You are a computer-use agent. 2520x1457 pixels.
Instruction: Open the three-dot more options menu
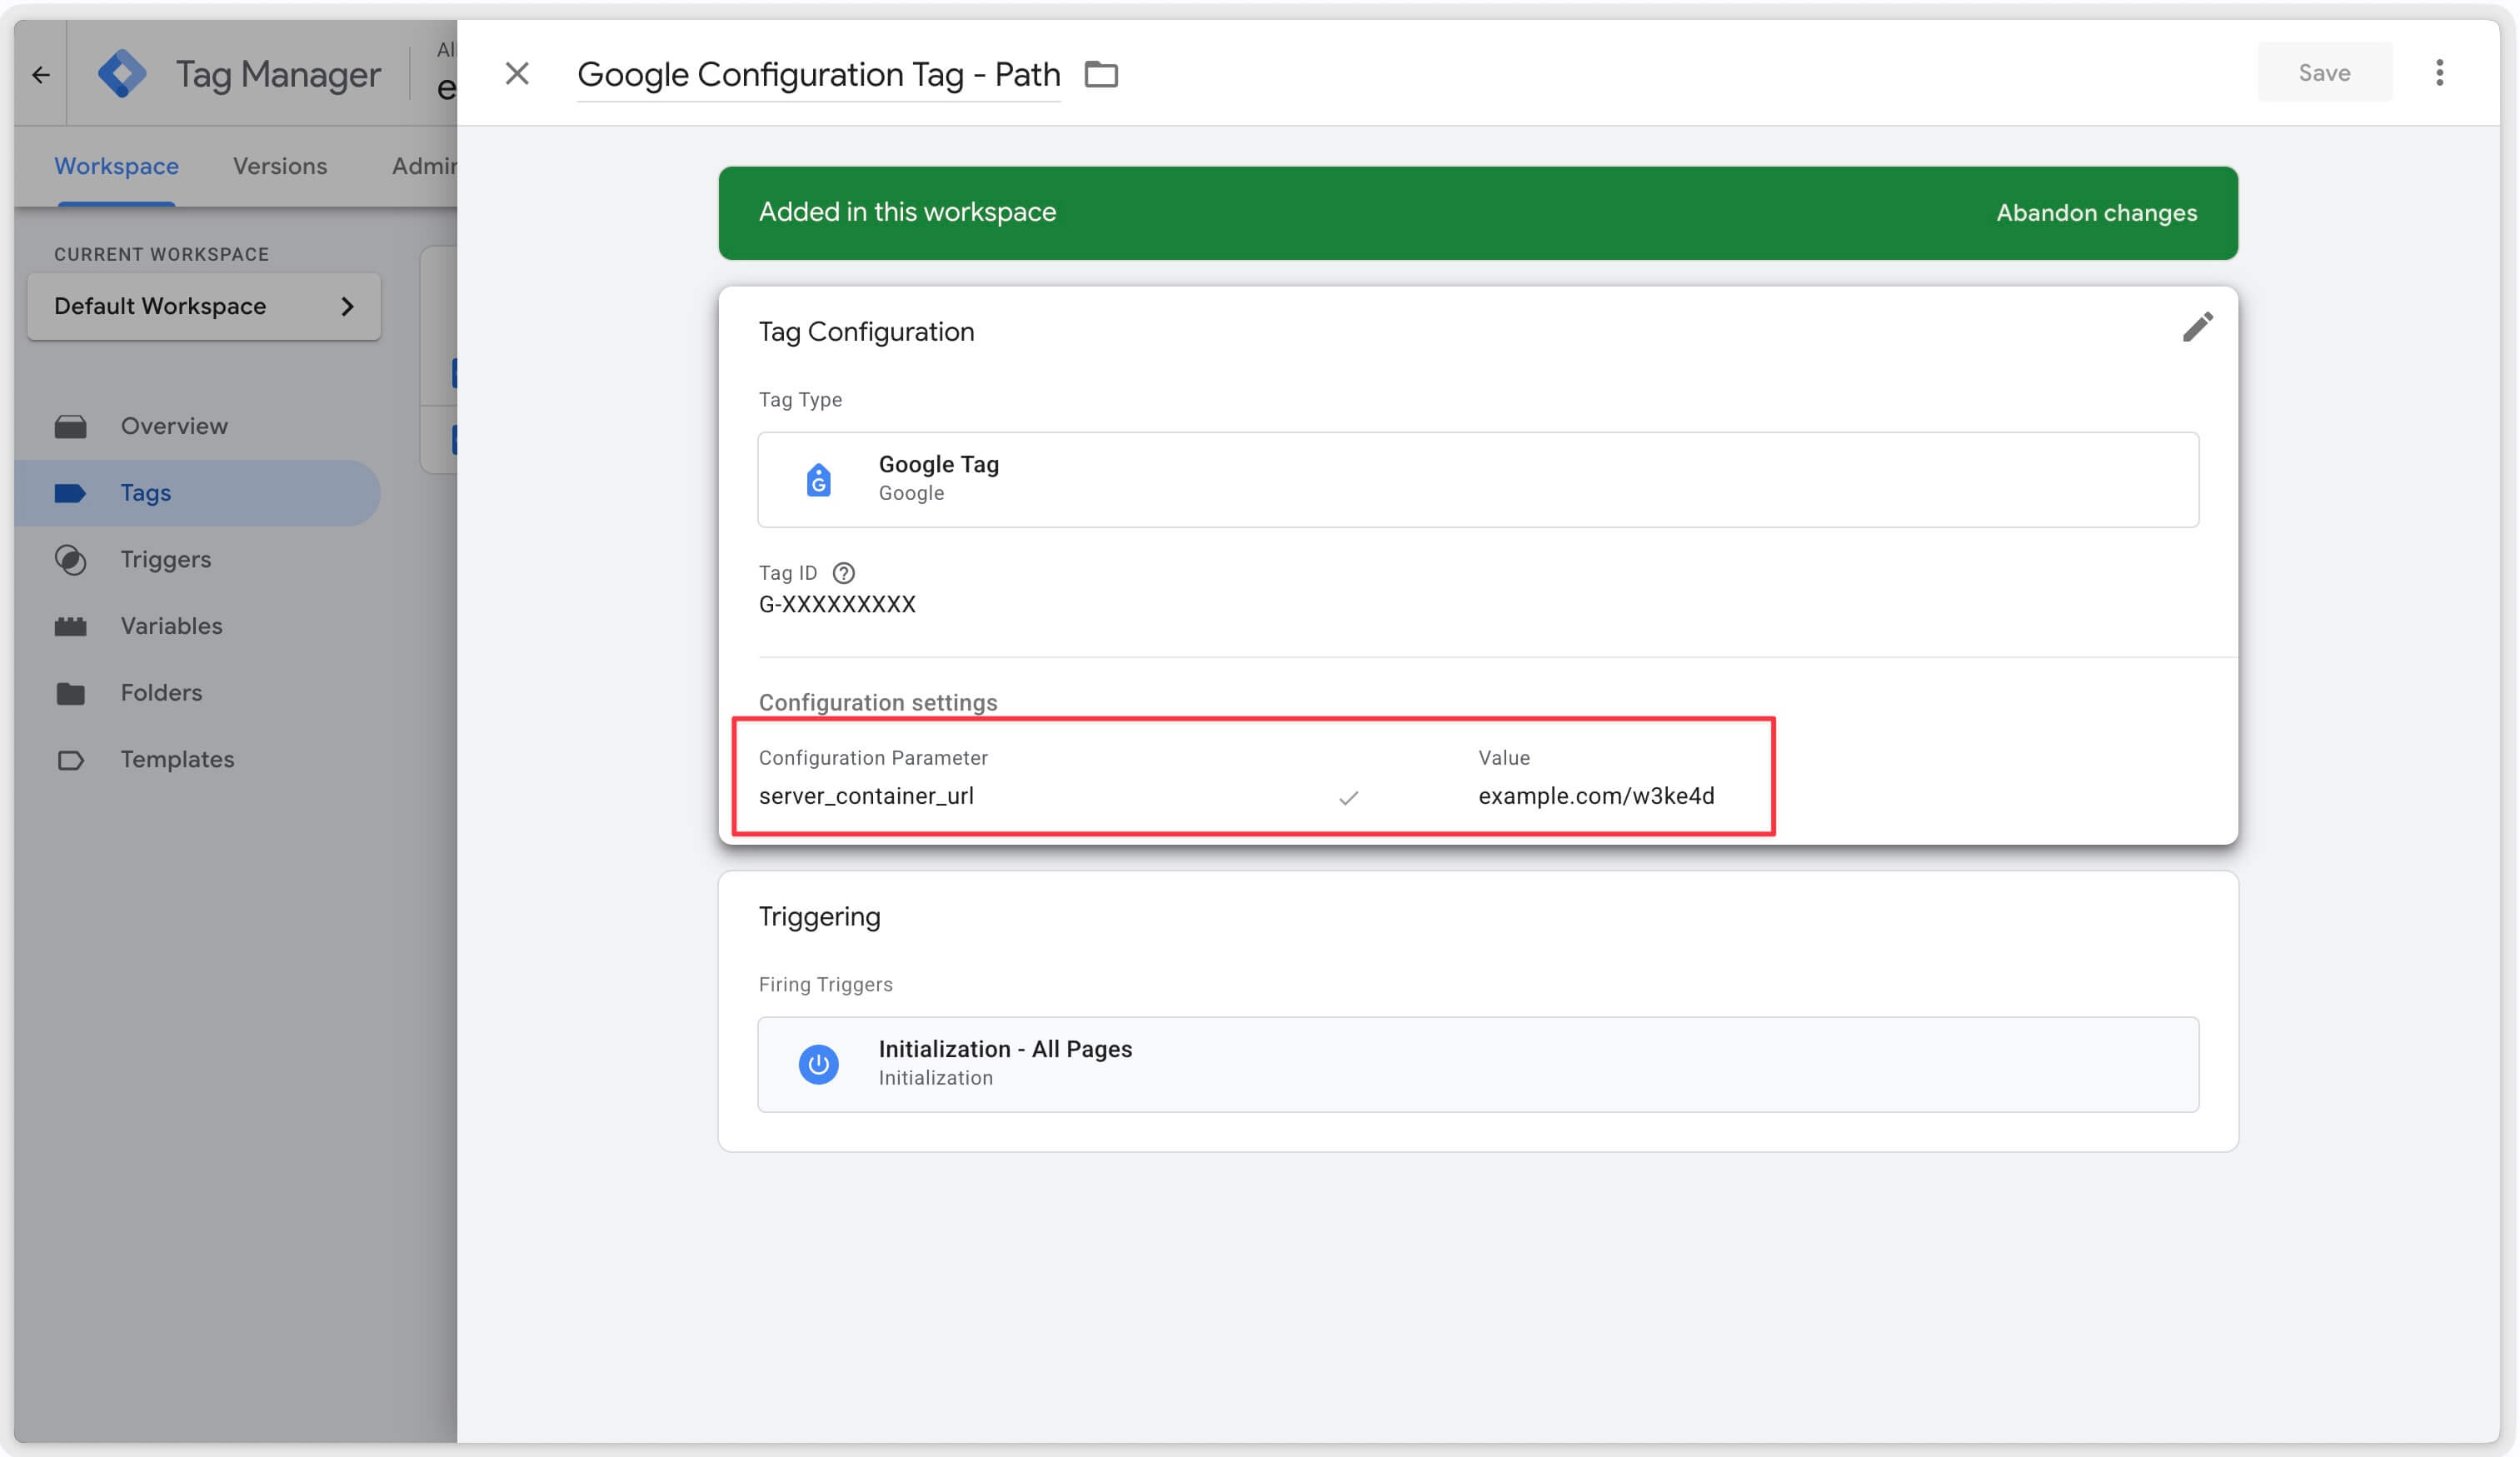coord(2439,72)
